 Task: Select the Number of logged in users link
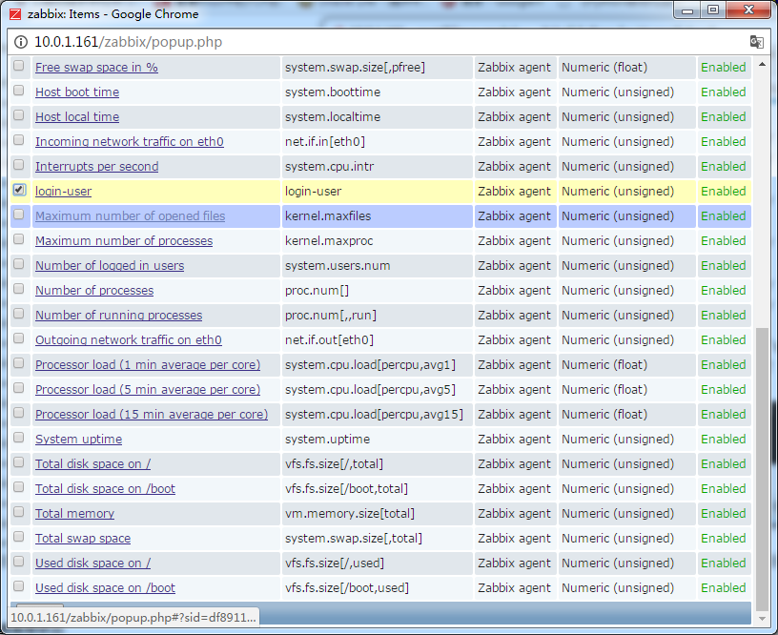110,266
